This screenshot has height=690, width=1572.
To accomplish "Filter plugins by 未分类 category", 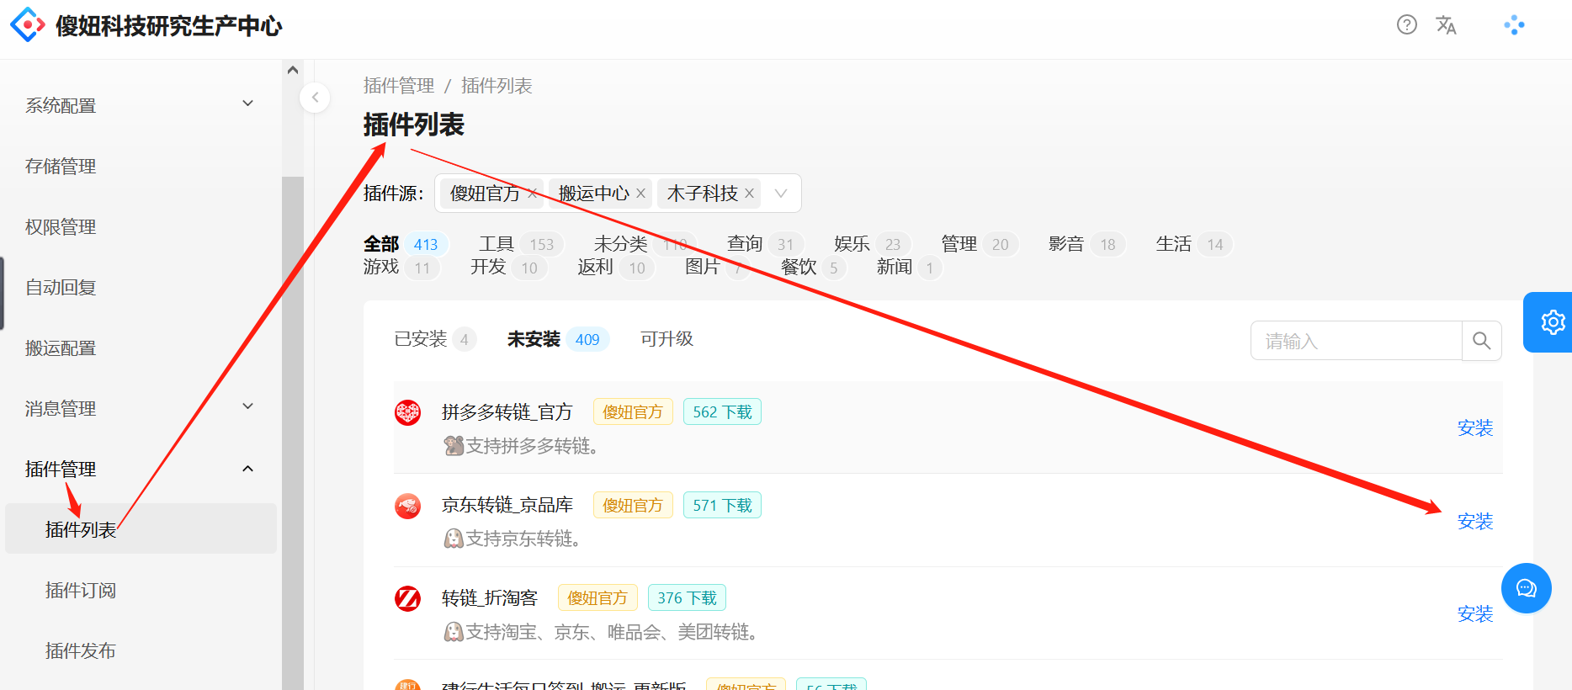I will (x=645, y=244).
